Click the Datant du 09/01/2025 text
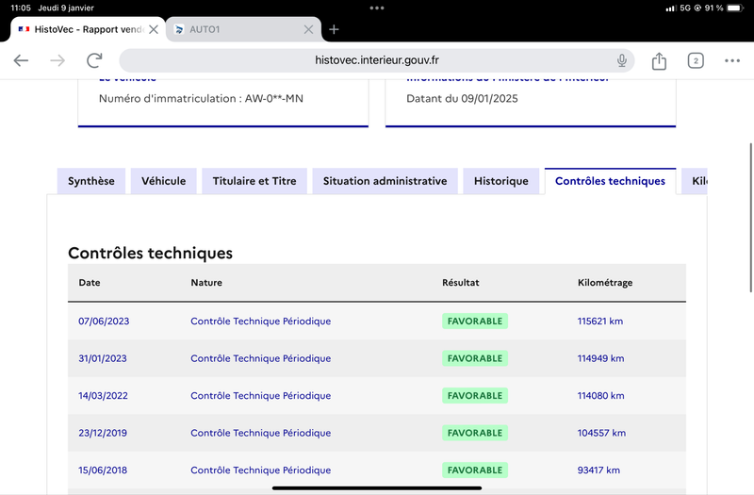Viewport: 754px width, 495px height. coord(462,99)
